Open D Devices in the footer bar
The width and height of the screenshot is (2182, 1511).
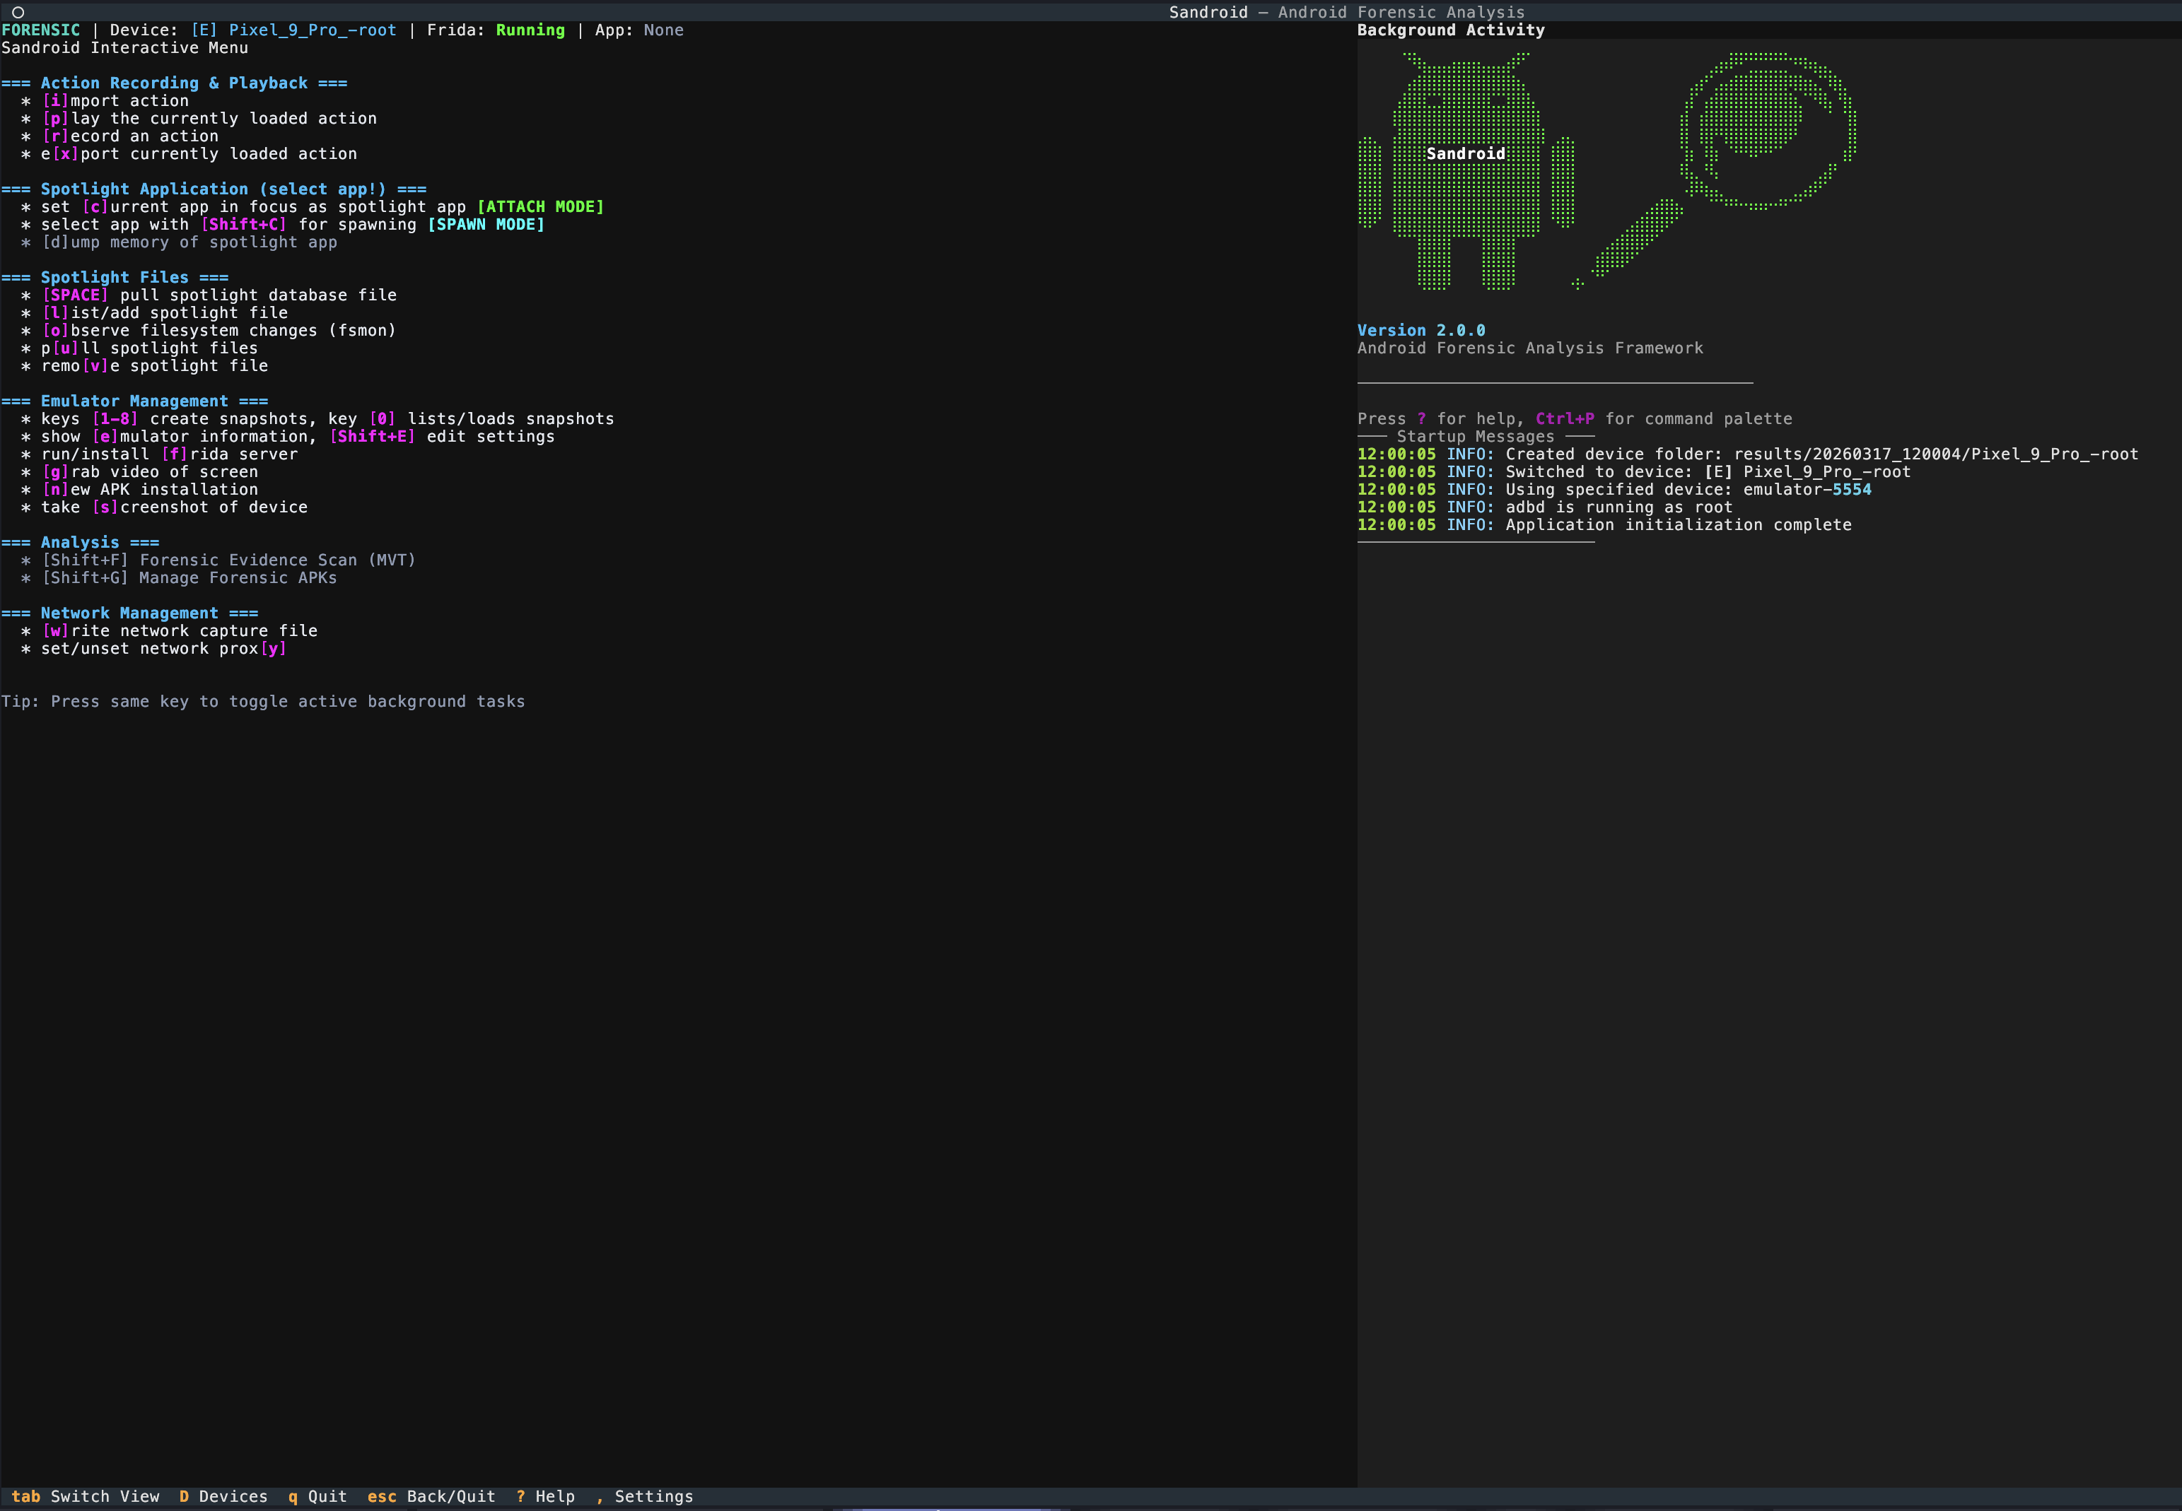coord(223,1496)
